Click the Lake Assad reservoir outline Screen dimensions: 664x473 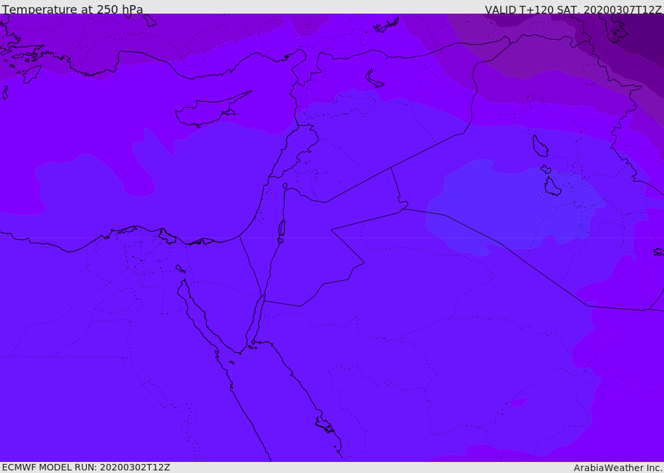point(374,79)
